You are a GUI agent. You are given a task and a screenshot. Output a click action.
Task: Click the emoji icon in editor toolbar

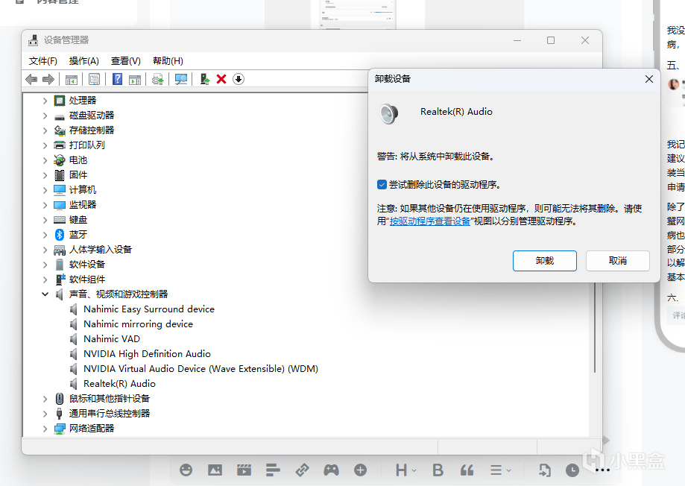pos(186,470)
